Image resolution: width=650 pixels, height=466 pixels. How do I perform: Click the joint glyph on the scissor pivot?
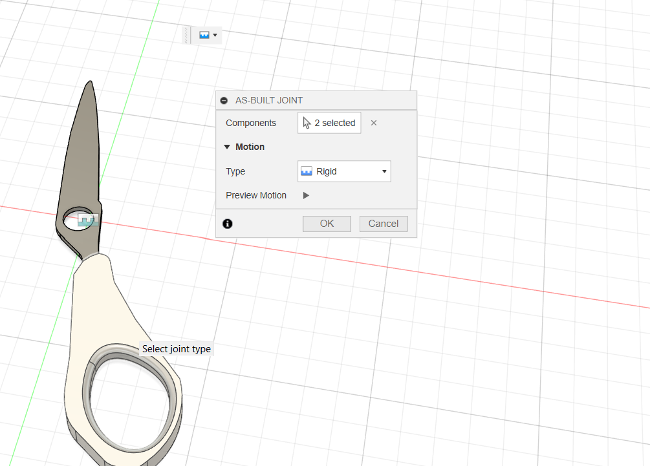pos(88,220)
